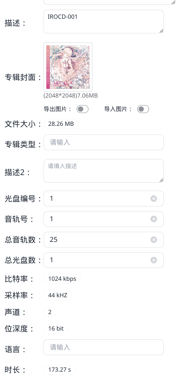Screen dimensions: 178x382
Task: Clear the 光盘编号 field value
Action: coord(154,199)
